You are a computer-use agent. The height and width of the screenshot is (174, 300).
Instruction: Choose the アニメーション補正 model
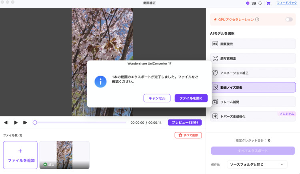(x=253, y=73)
